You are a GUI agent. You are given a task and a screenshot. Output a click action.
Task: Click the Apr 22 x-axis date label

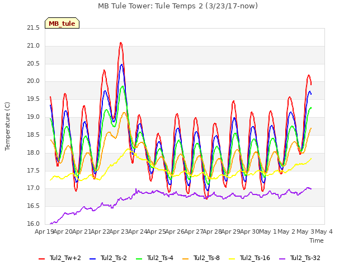[x=101, y=231]
